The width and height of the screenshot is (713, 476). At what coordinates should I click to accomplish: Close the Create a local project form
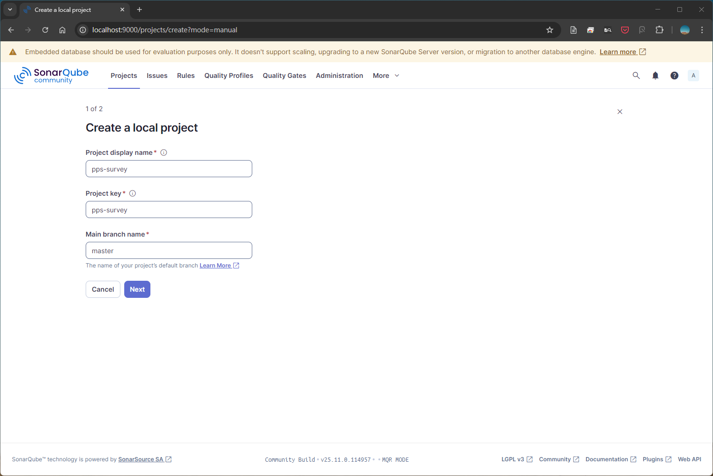pyautogui.click(x=620, y=112)
